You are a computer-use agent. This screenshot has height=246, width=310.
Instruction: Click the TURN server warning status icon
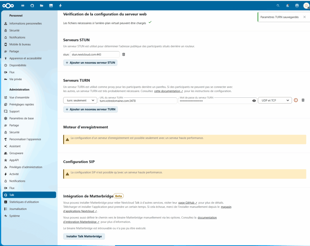(296, 100)
